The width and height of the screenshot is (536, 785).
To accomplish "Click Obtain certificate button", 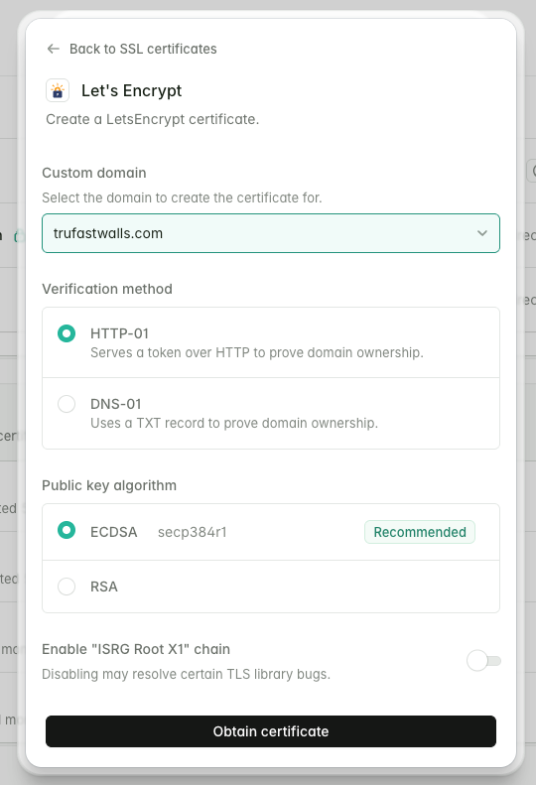I will click(x=271, y=731).
